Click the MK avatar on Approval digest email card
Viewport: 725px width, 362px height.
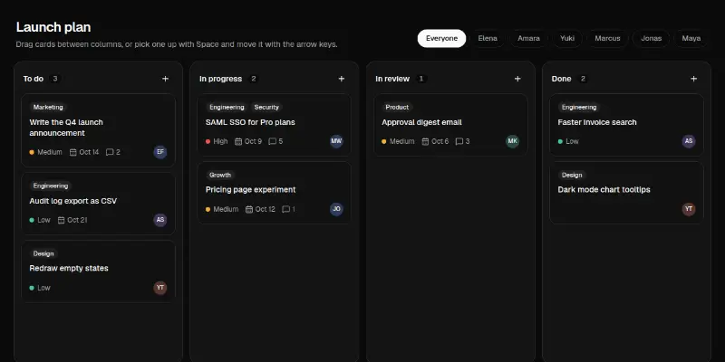pyautogui.click(x=512, y=141)
